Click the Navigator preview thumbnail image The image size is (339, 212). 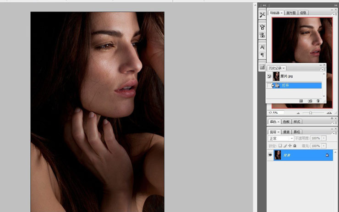pos(302,41)
